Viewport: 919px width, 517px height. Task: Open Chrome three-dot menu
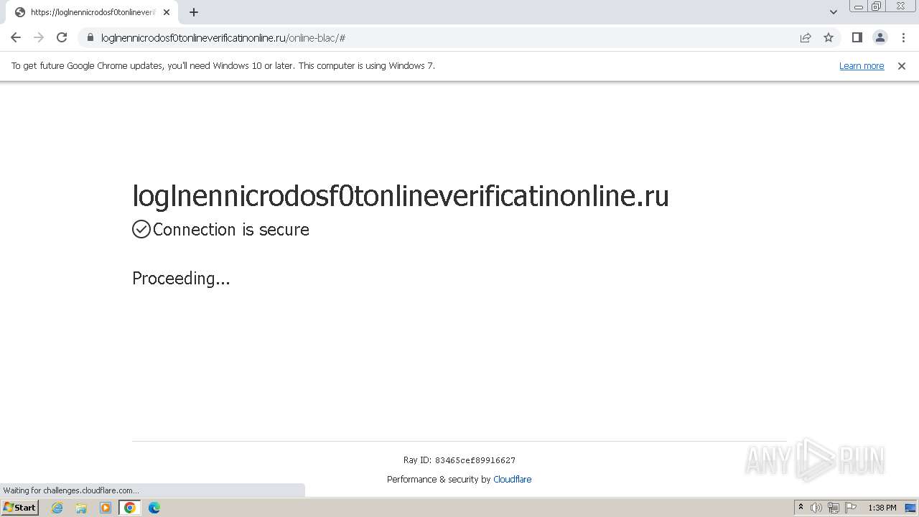[x=903, y=37]
